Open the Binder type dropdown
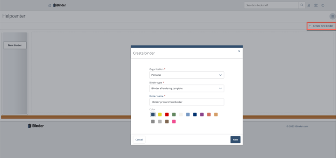 click(x=187, y=88)
